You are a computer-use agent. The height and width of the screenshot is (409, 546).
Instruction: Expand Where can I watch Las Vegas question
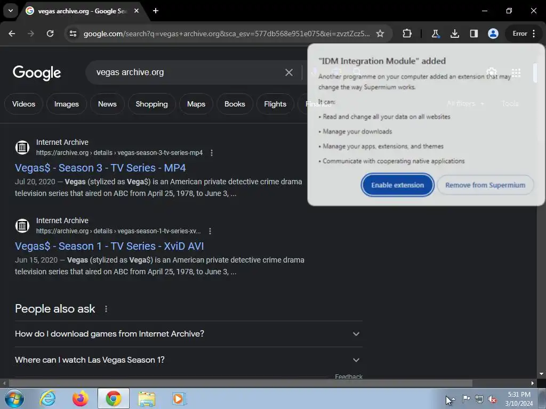189,360
